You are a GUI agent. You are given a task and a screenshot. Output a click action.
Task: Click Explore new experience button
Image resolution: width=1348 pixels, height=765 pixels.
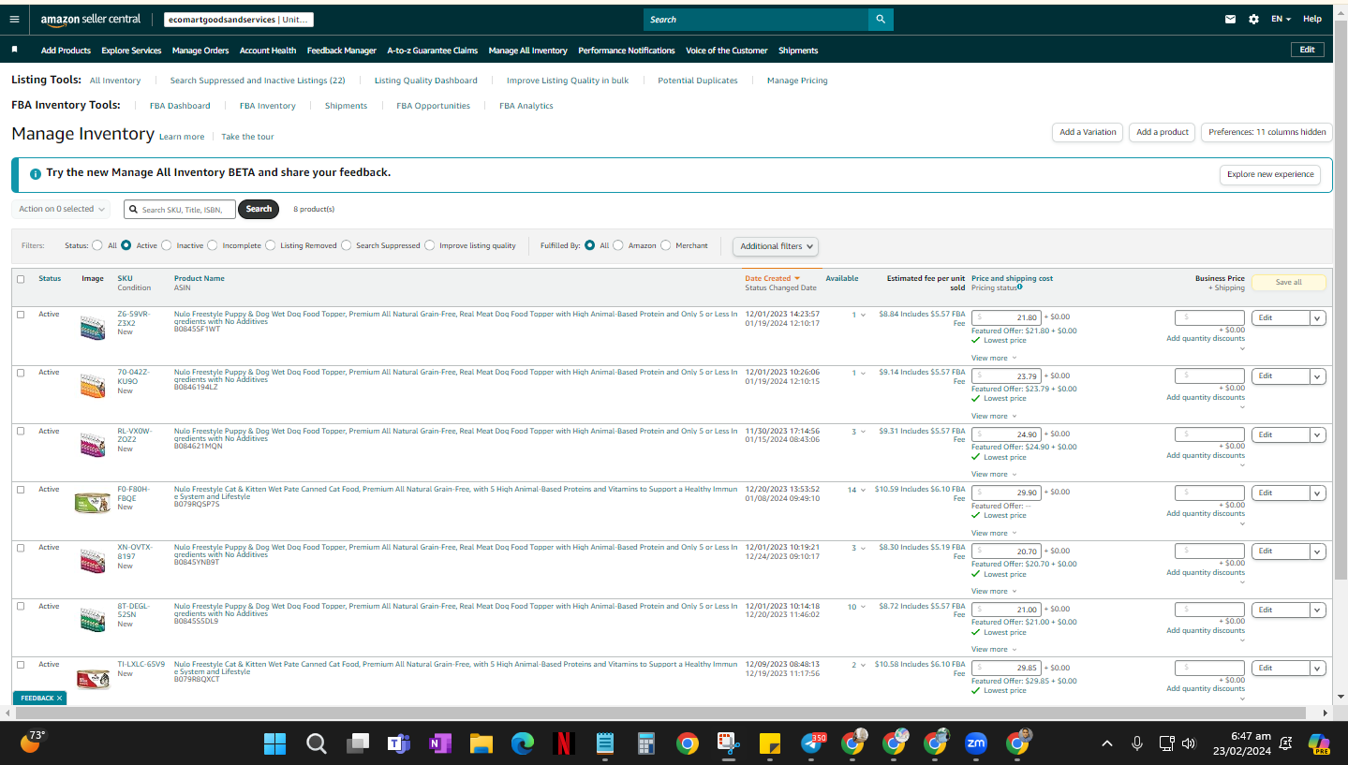coord(1270,174)
